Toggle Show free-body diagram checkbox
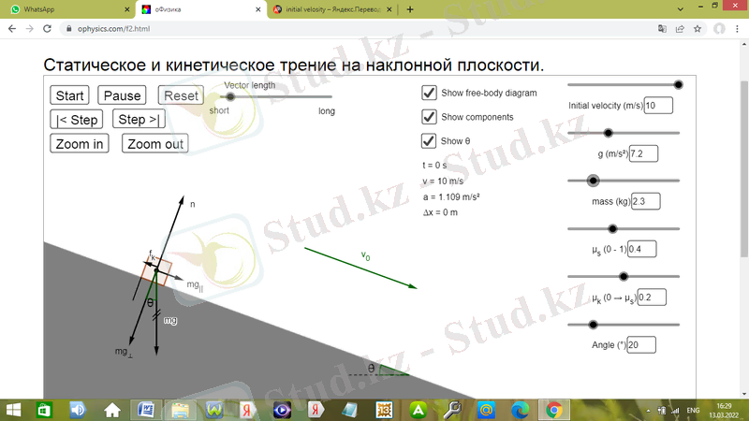749x421 pixels. click(429, 93)
